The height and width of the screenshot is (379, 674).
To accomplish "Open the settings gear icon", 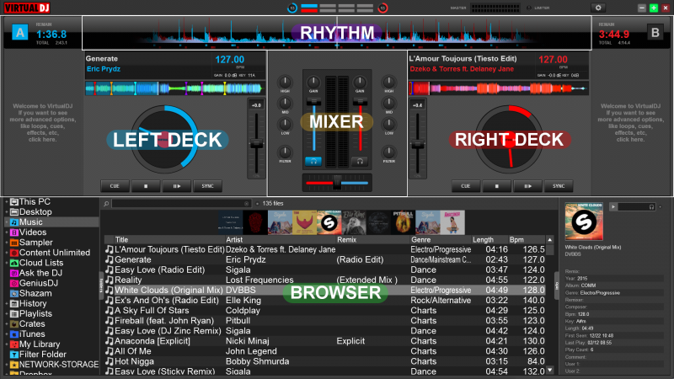I will [x=598, y=8].
